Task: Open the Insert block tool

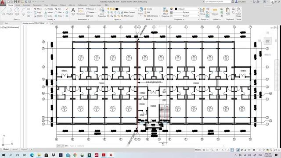Action: coord(140,11)
